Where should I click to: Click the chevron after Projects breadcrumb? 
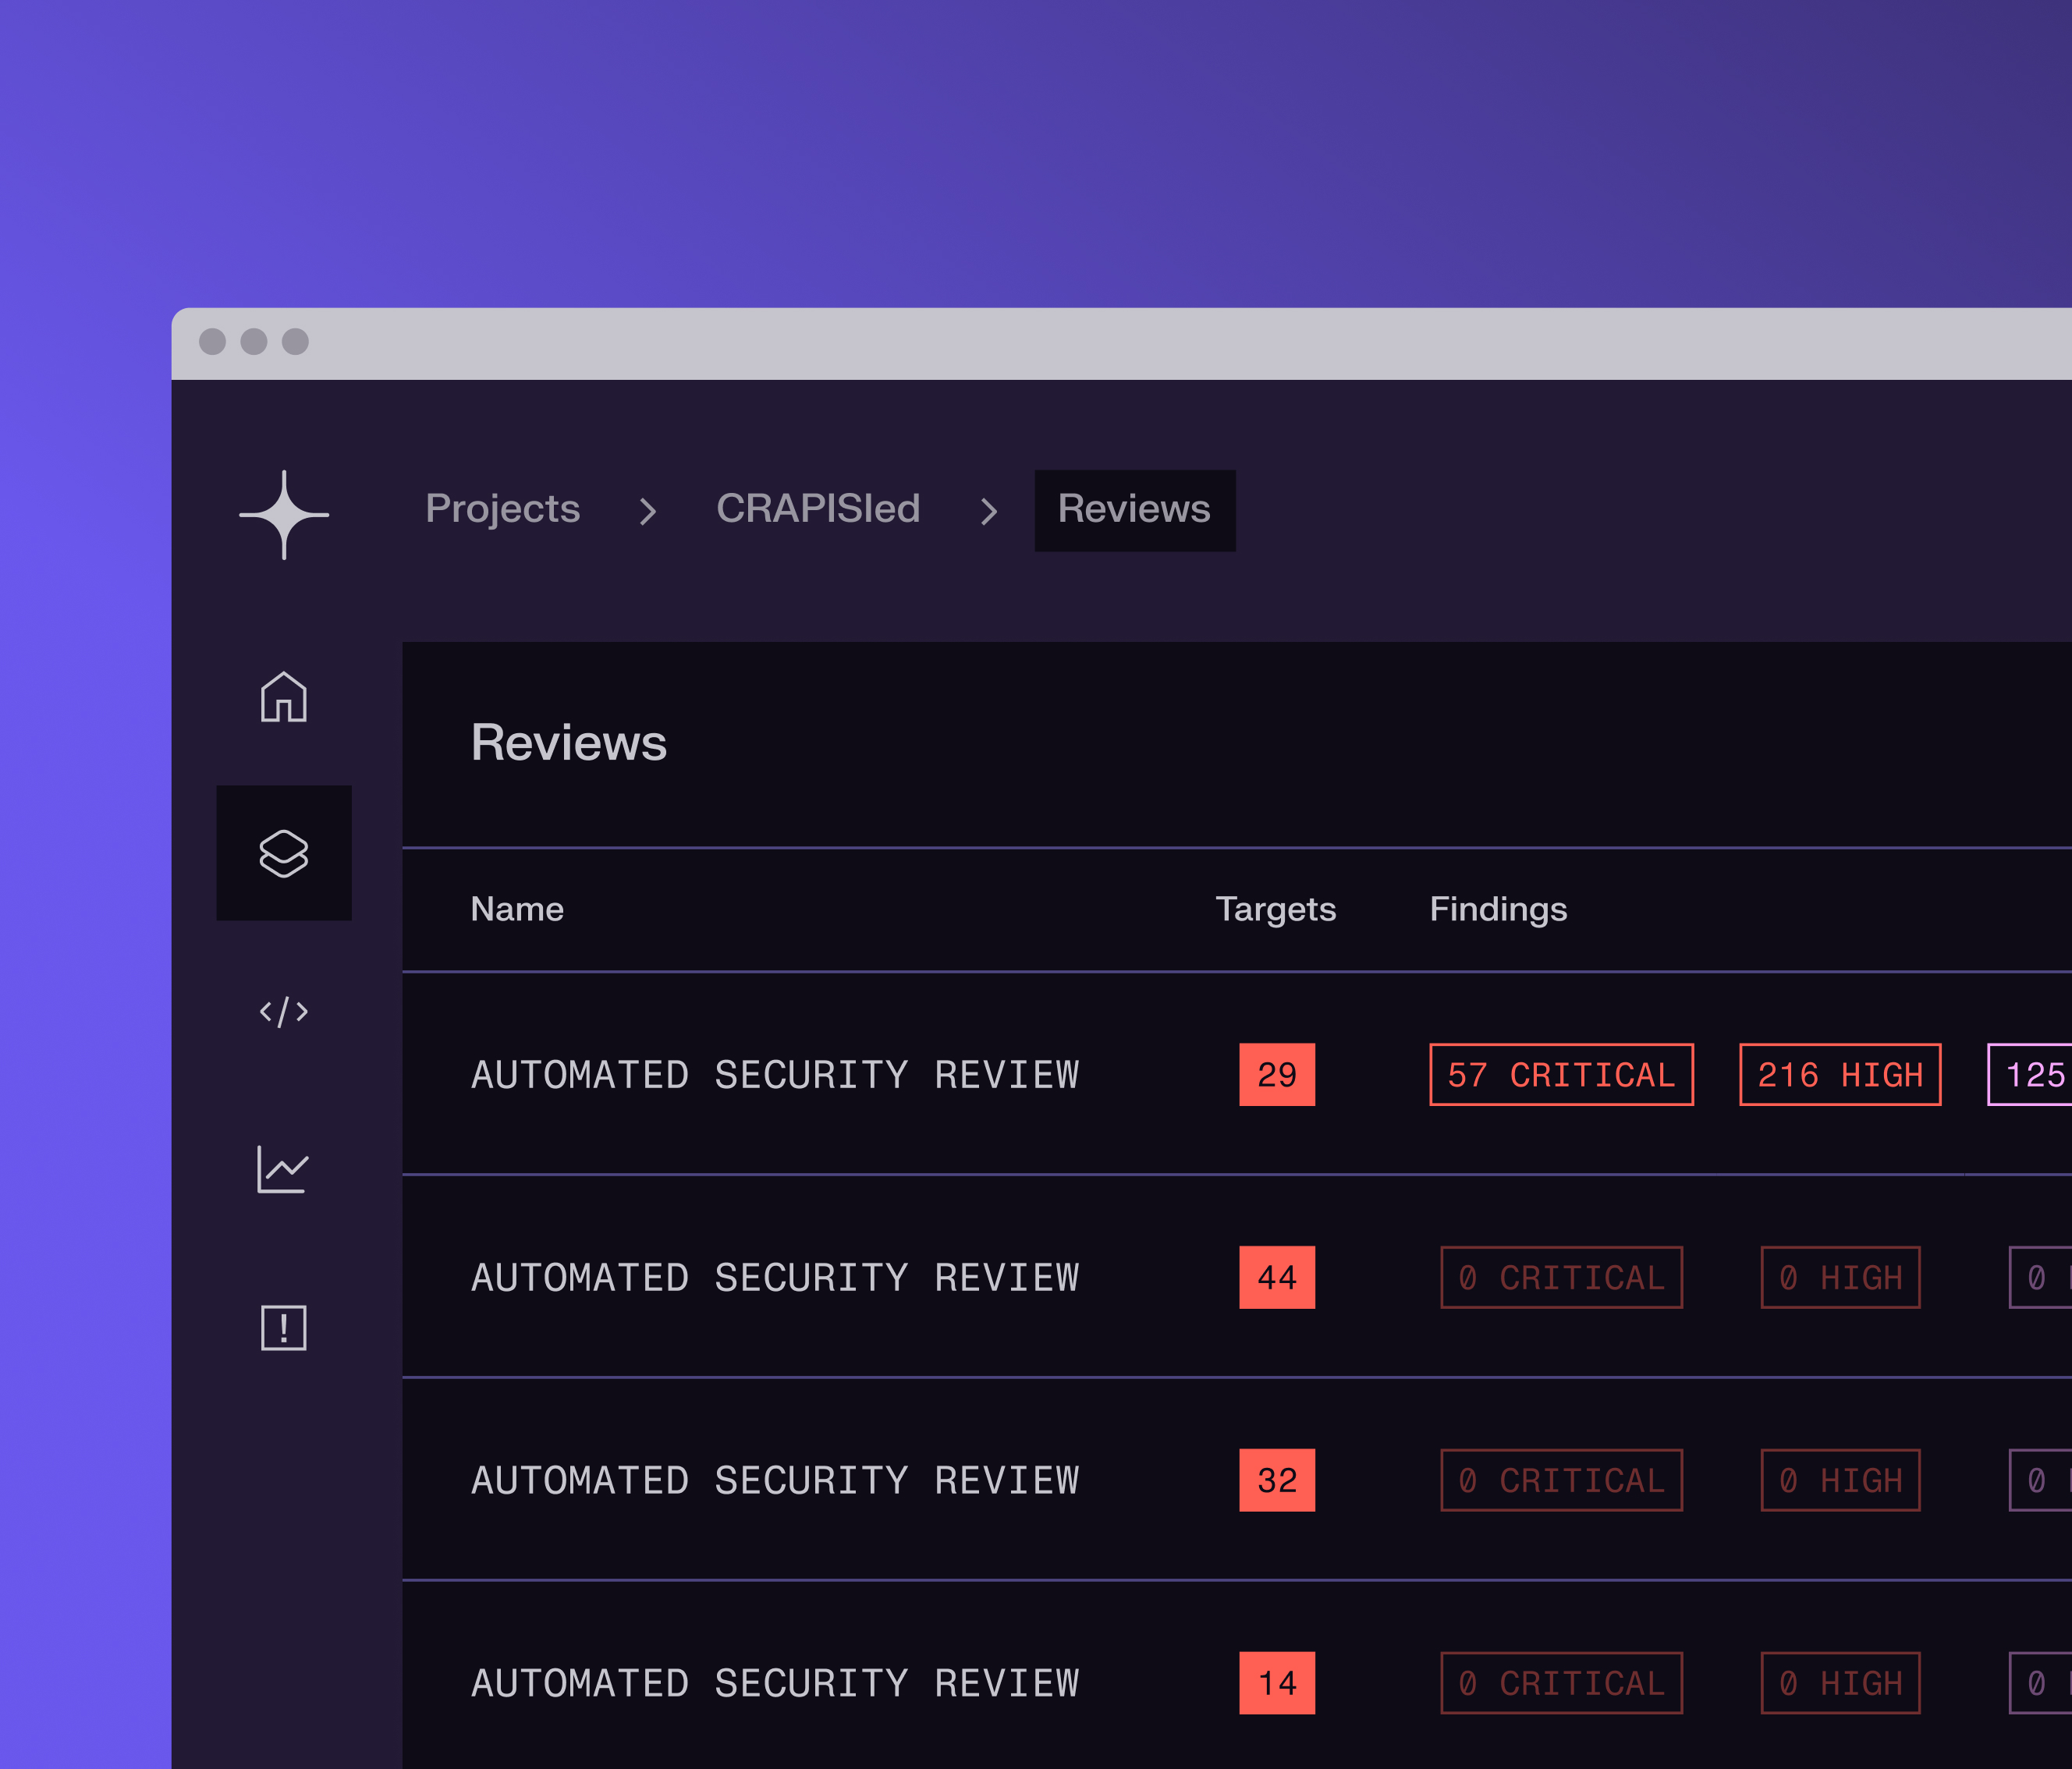click(648, 511)
